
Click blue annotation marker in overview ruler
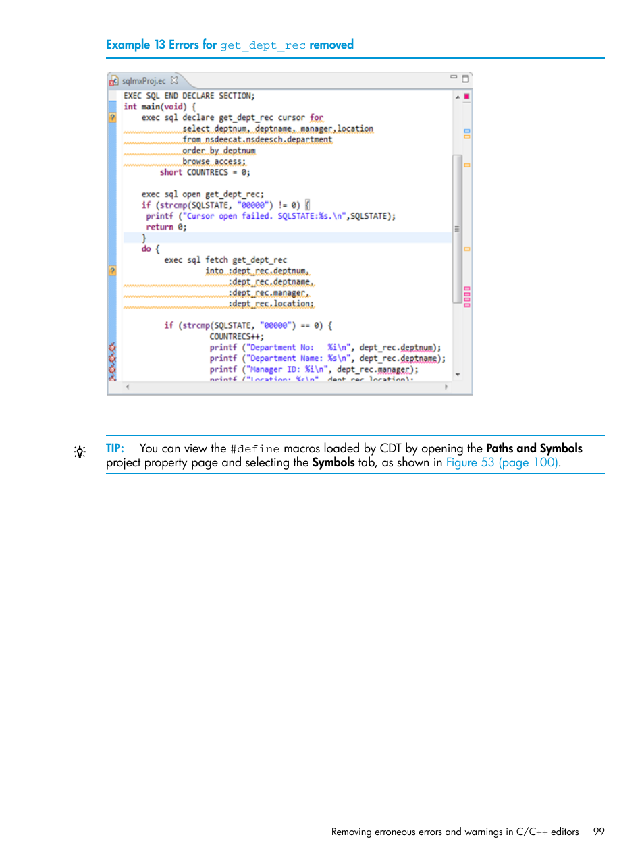pyautogui.click(x=466, y=130)
